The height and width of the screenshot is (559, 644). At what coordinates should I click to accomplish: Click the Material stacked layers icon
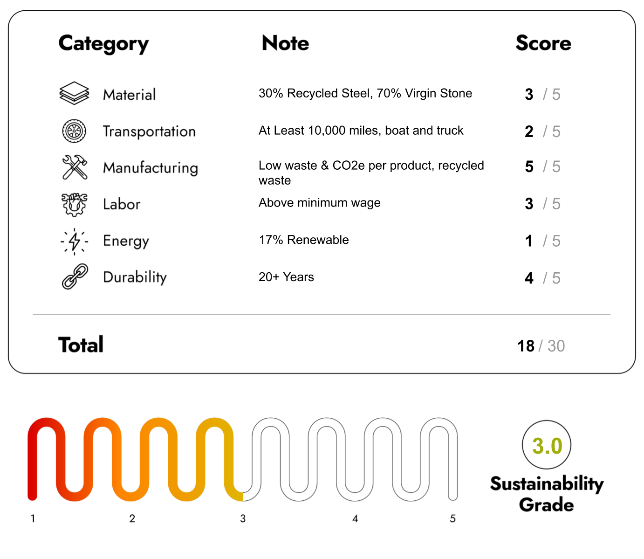74,93
